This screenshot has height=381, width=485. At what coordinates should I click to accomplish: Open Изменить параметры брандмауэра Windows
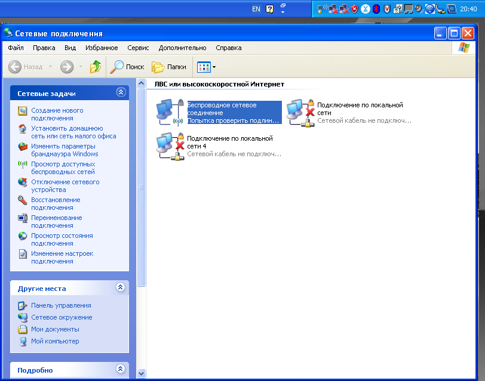[65, 150]
